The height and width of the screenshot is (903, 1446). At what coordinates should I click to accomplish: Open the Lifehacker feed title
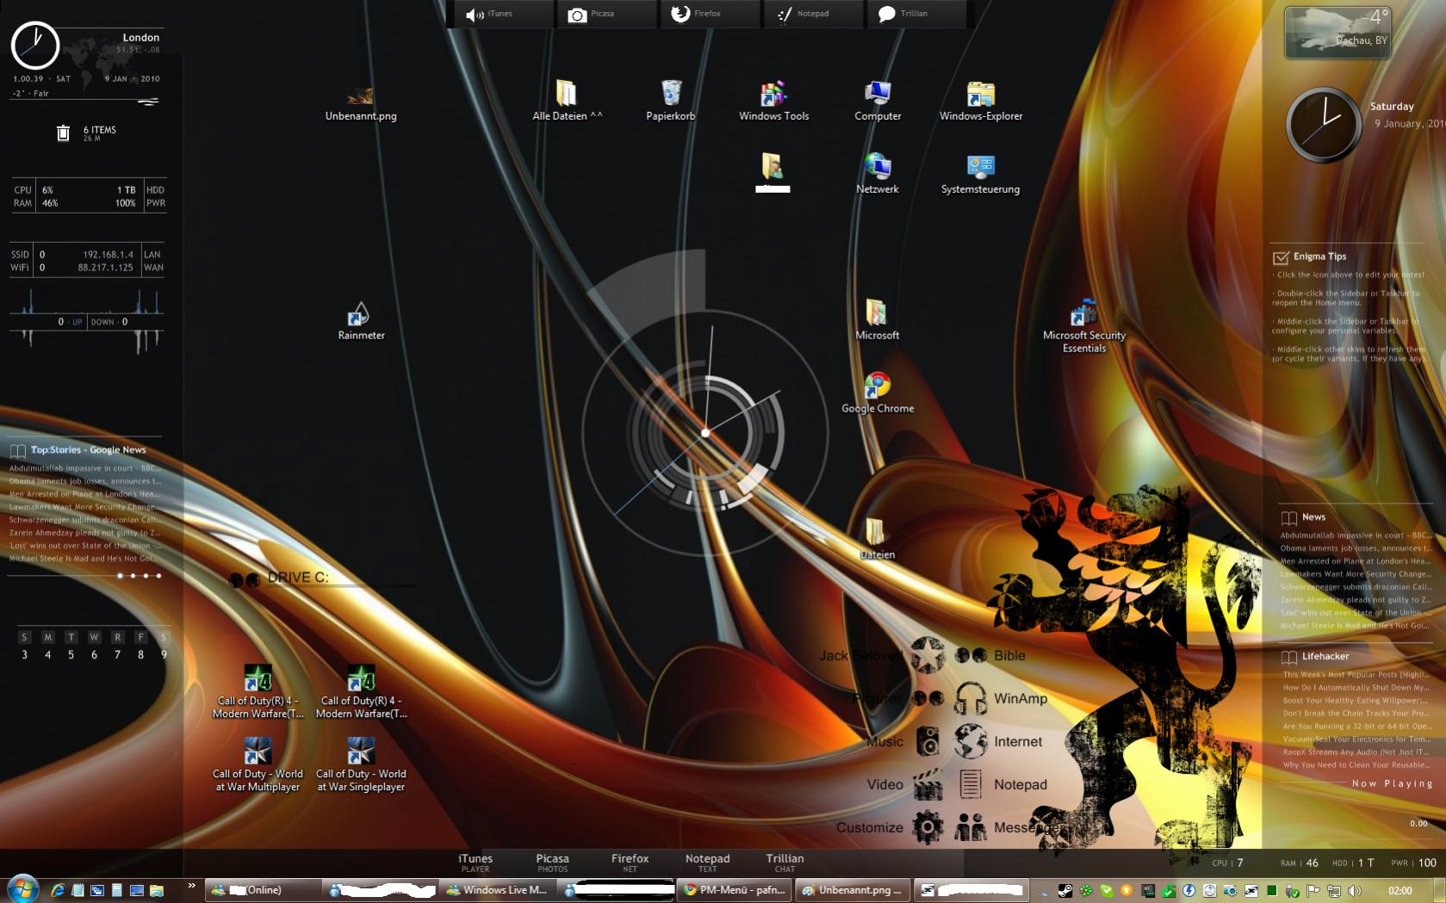click(x=1325, y=657)
